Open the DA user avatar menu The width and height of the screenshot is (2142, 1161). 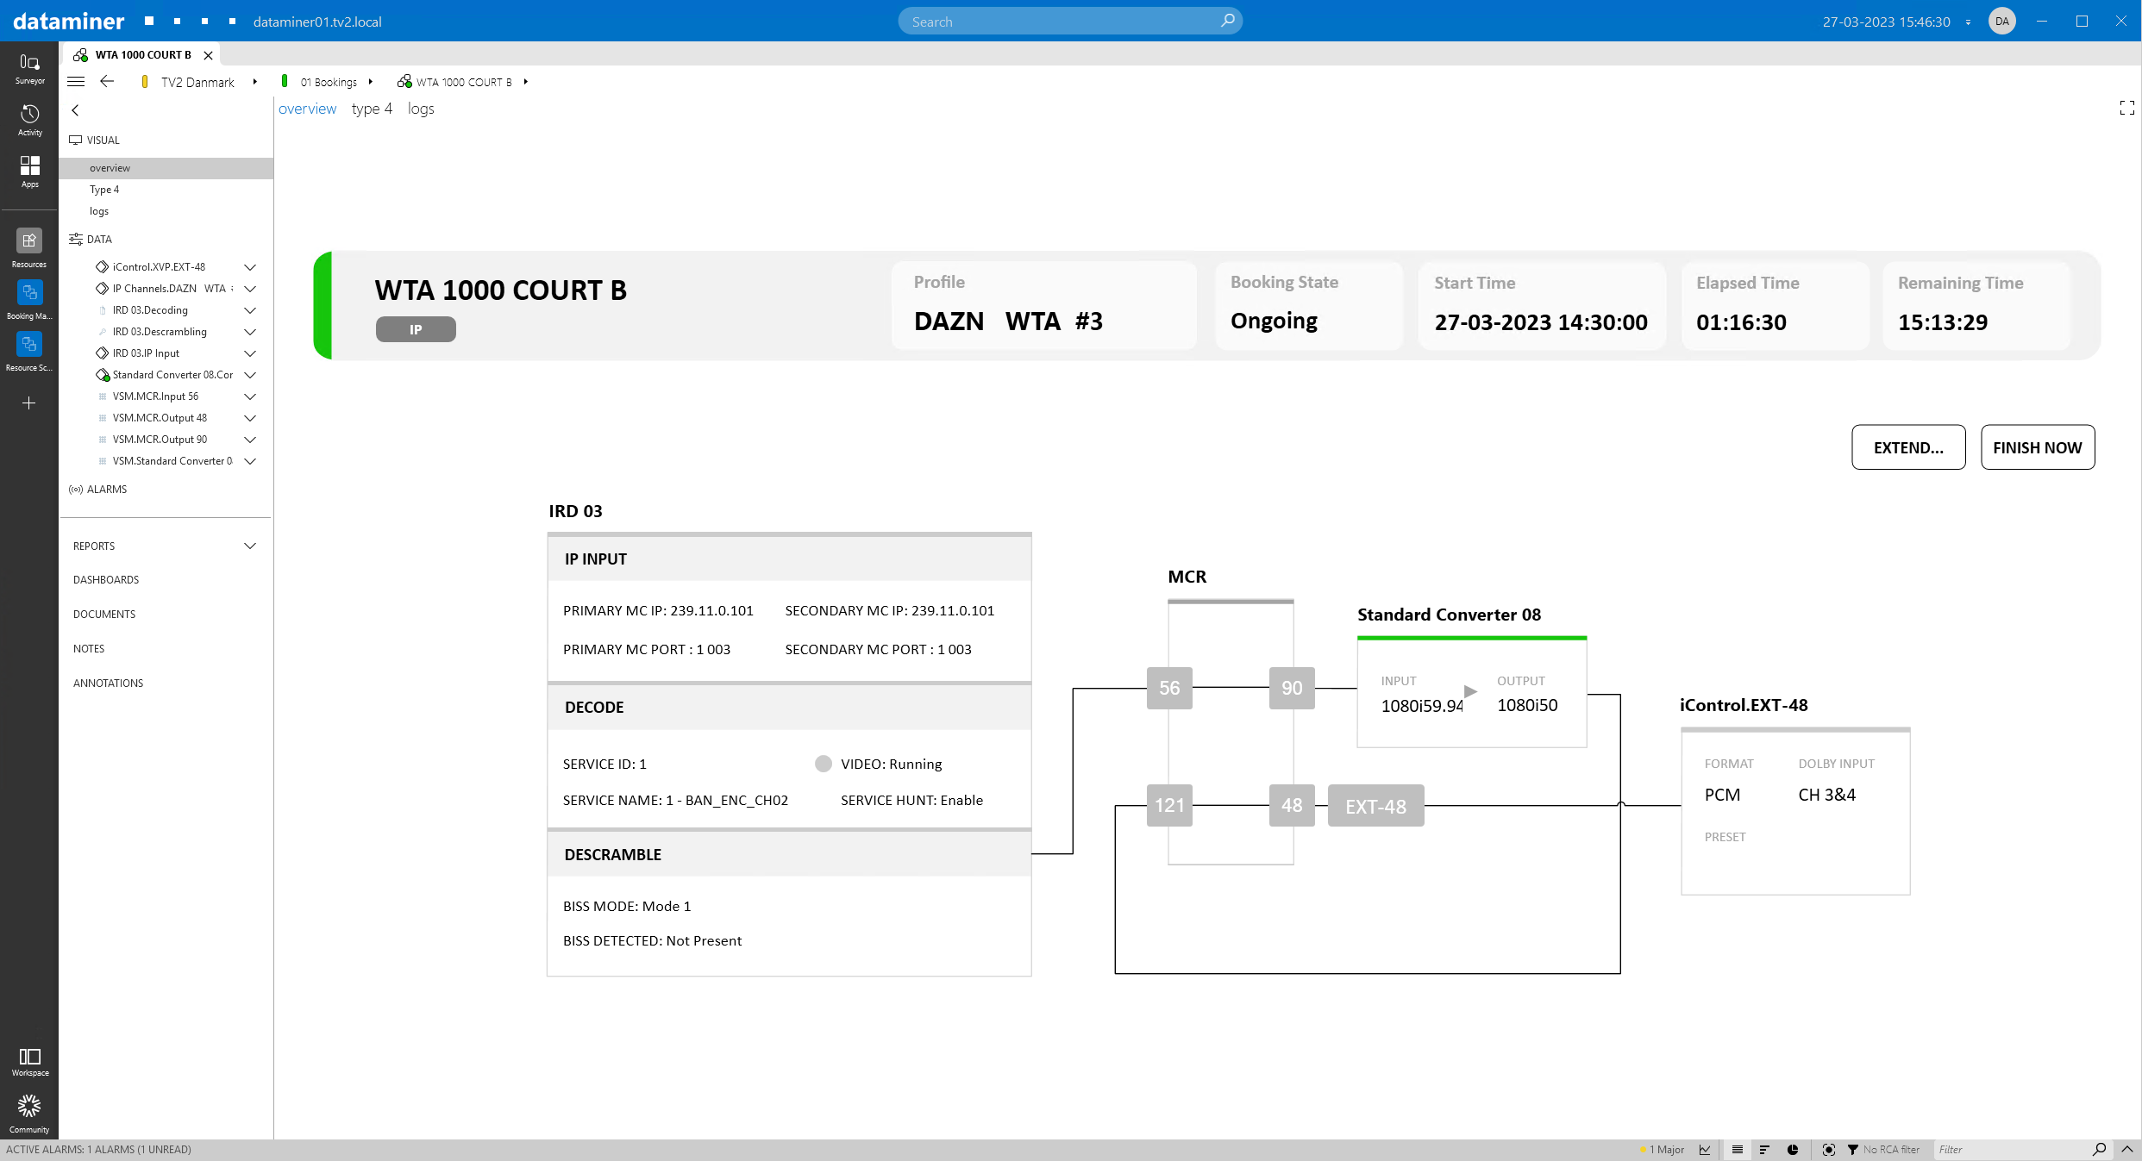[2002, 21]
